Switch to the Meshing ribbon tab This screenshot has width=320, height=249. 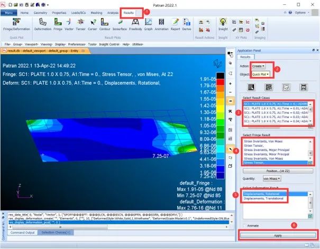(x=96, y=13)
